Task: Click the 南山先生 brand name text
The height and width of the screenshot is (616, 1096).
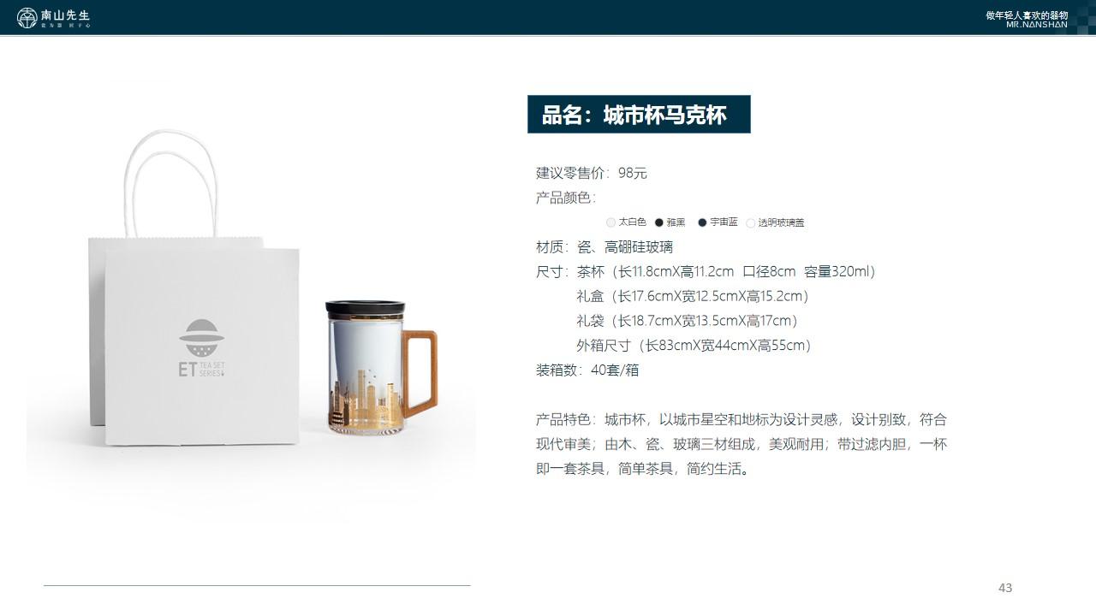Action: tap(65, 15)
